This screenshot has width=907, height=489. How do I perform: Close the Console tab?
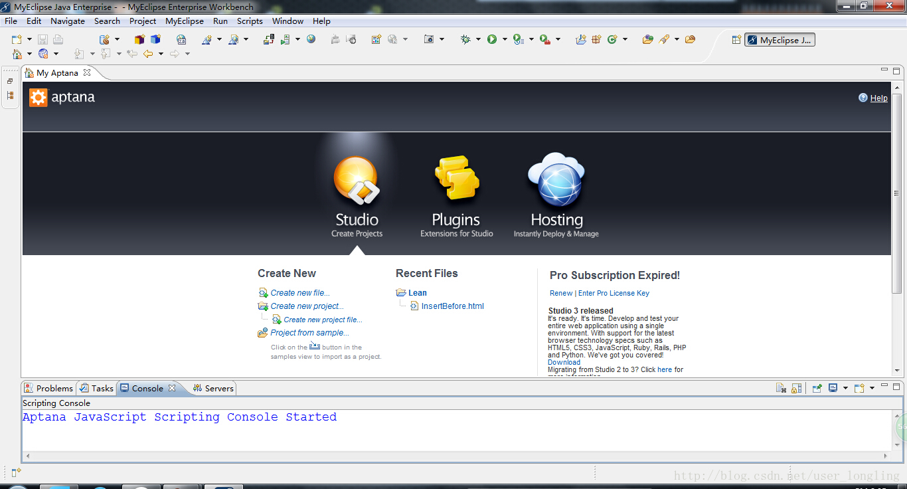[x=171, y=388]
